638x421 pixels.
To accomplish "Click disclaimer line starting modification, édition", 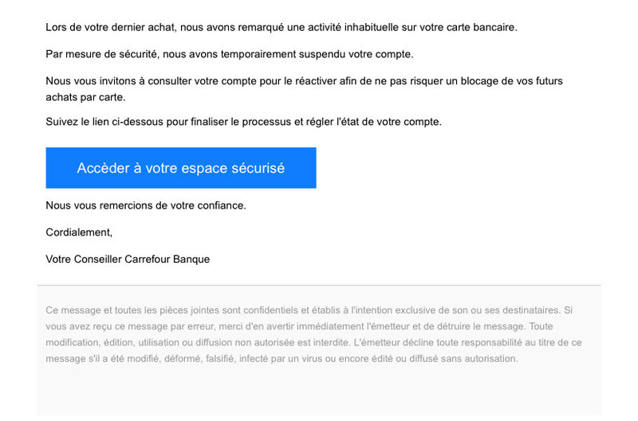I will 313,343.
